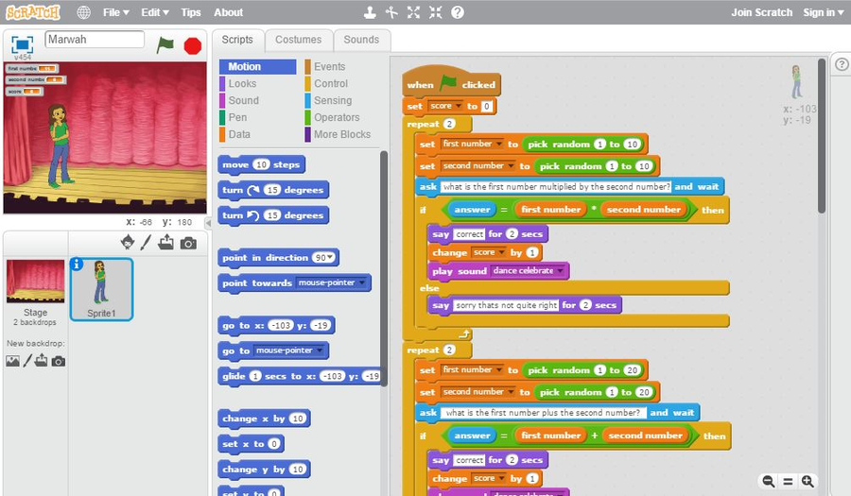The height and width of the screenshot is (496, 851).
Task: Edit the project name field Marwah
Action: 95,39
